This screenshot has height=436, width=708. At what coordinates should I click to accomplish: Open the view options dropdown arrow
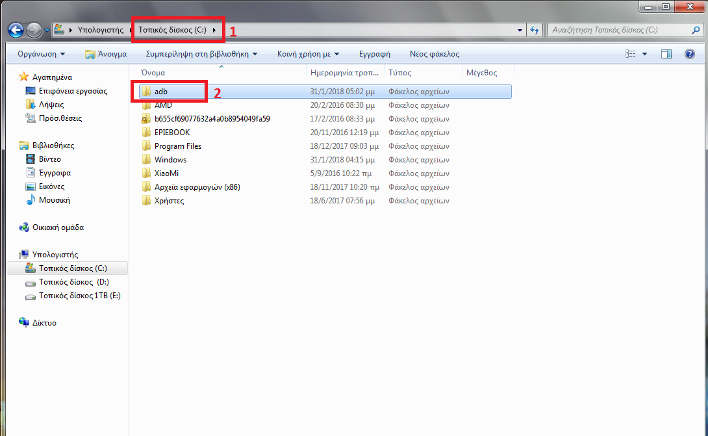[x=644, y=54]
